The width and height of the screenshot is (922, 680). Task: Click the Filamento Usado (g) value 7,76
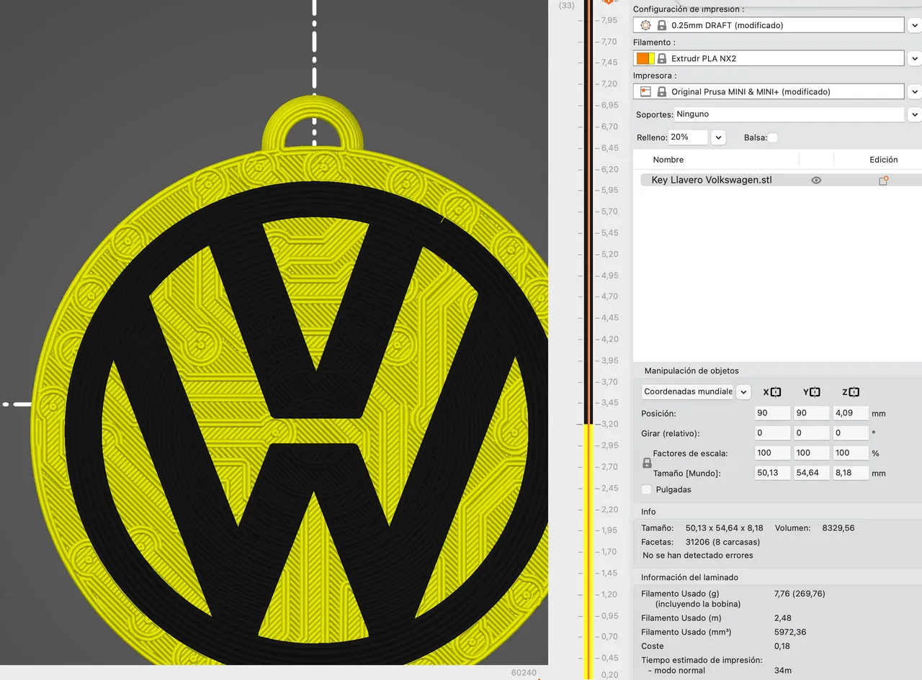click(800, 594)
